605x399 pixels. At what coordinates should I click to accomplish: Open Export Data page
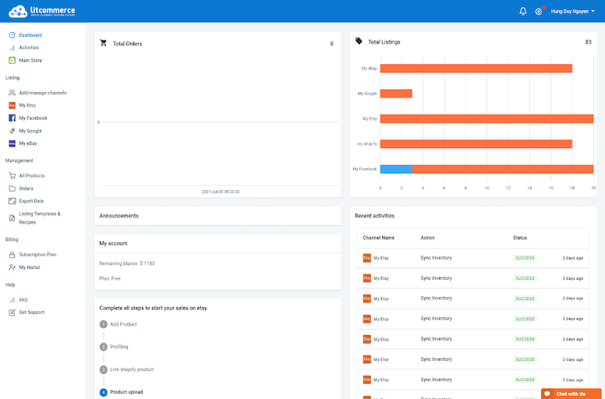click(x=31, y=201)
